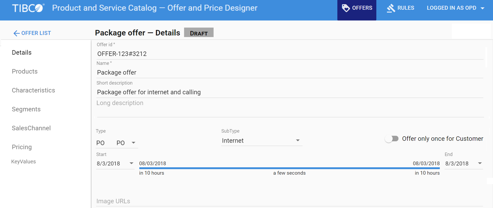Click the back arrow beside Offer List
493x208 pixels.
click(x=17, y=33)
